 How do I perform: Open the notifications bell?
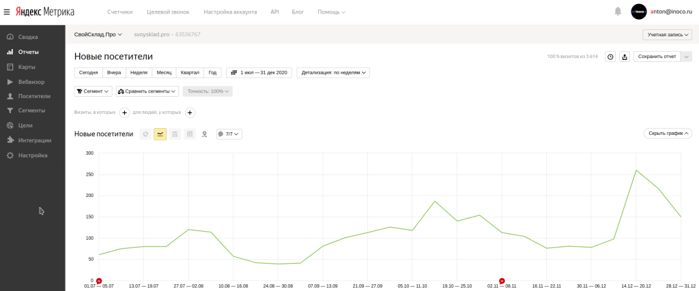coord(618,12)
